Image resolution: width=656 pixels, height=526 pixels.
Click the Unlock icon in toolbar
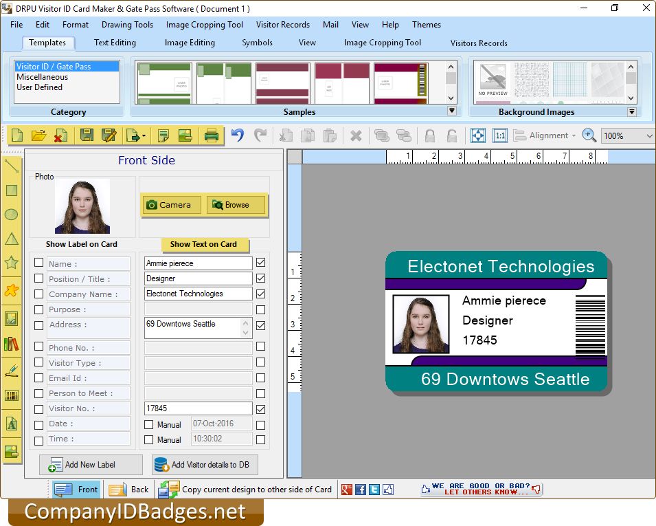click(x=452, y=135)
